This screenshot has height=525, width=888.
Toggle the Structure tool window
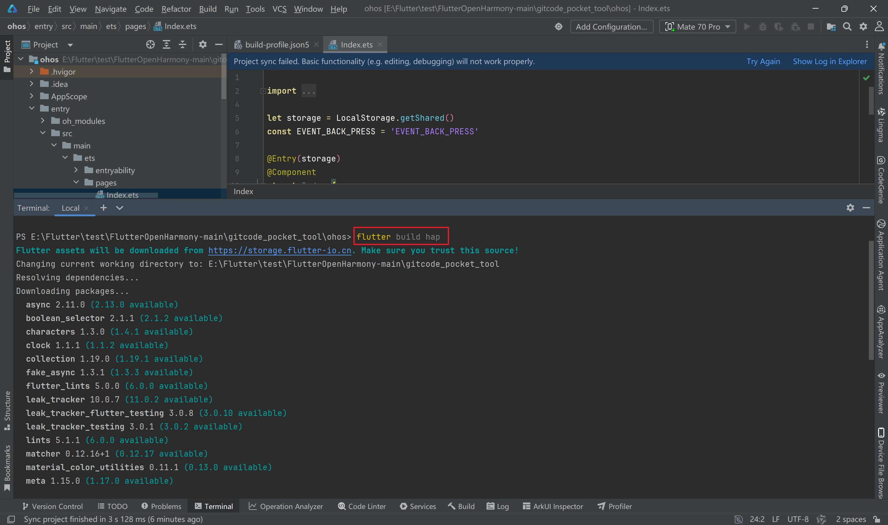7,410
